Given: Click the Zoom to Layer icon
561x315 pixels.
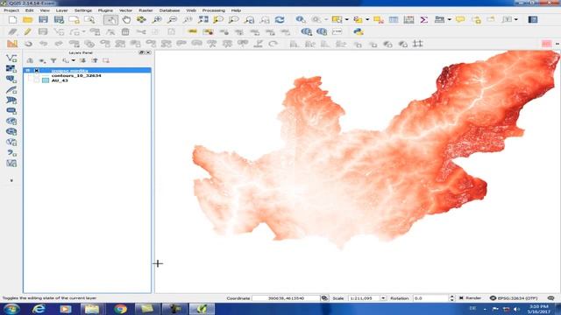Looking at the screenshot, I should point(234,19).
